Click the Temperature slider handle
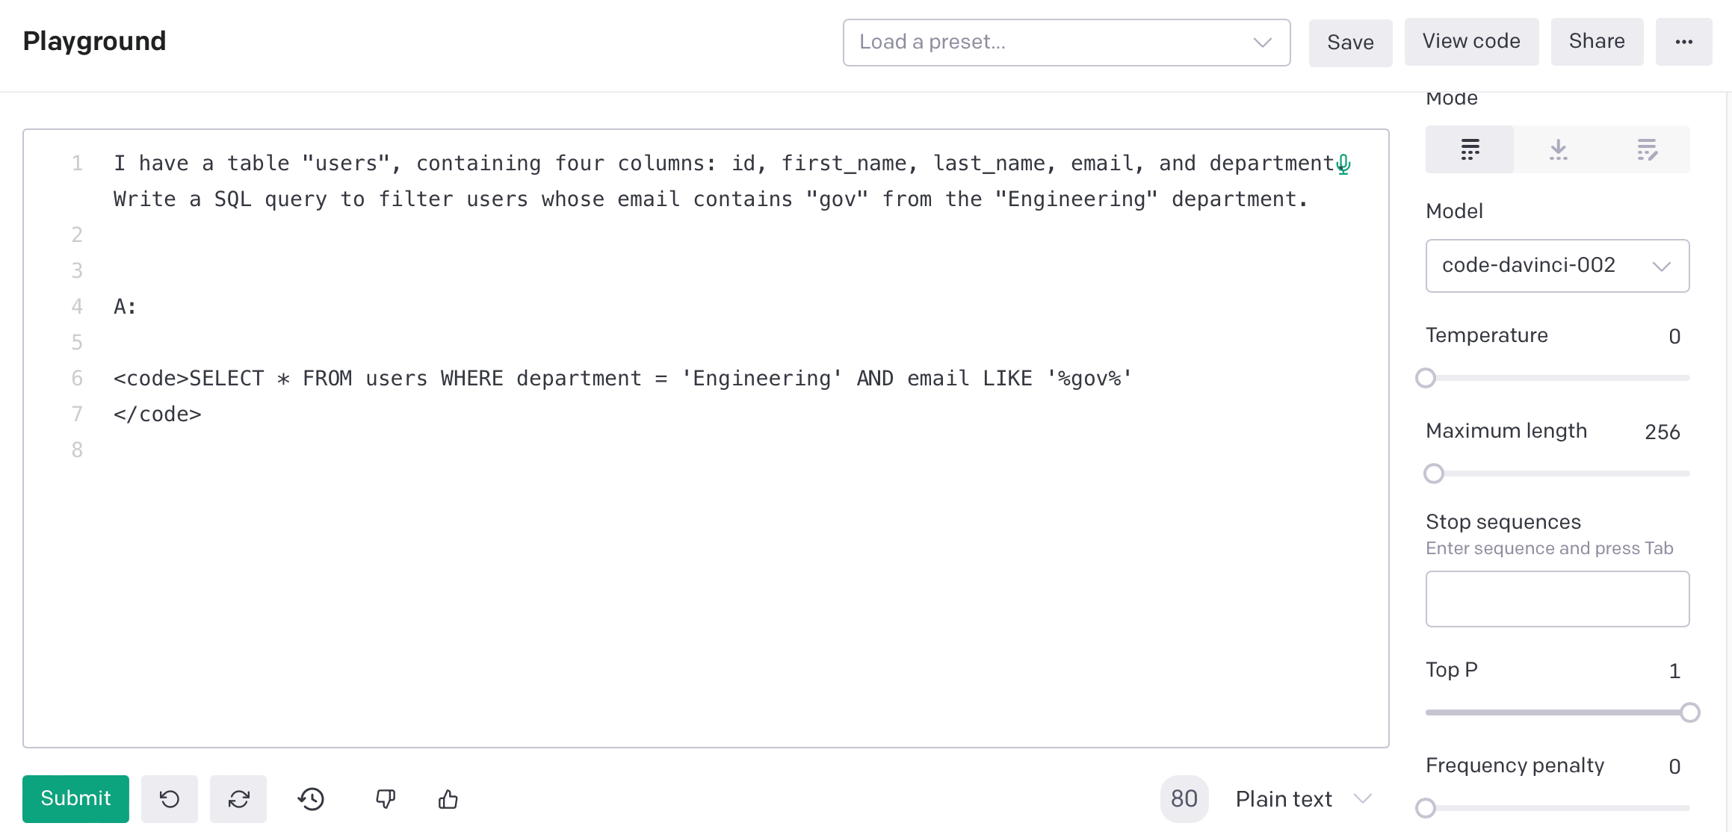The width and height of the screenshot is (1732, 832). point(1426,378)
